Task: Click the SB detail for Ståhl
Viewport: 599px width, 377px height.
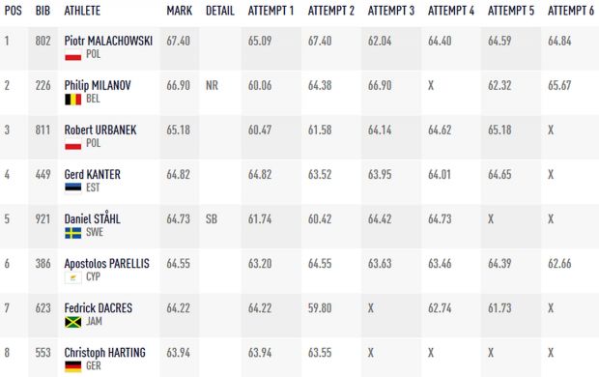Action: [x=212, y=218]
